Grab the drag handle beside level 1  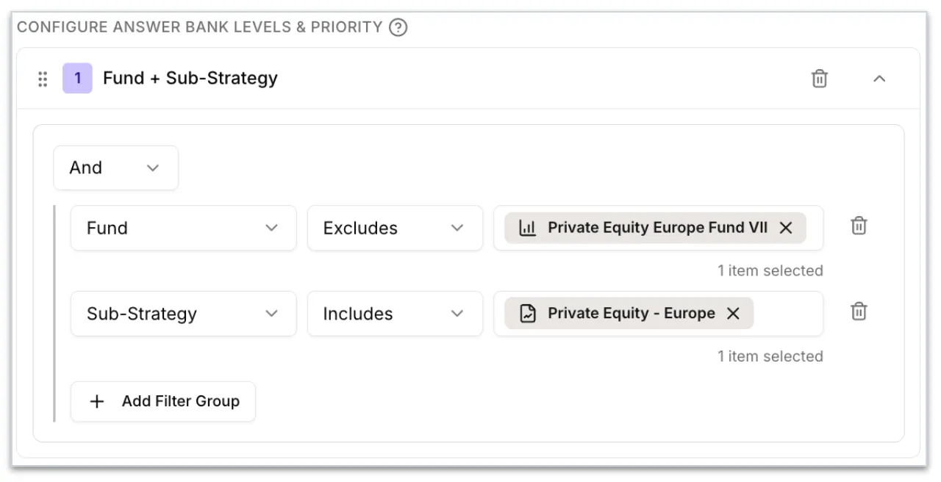coord(43,79)
